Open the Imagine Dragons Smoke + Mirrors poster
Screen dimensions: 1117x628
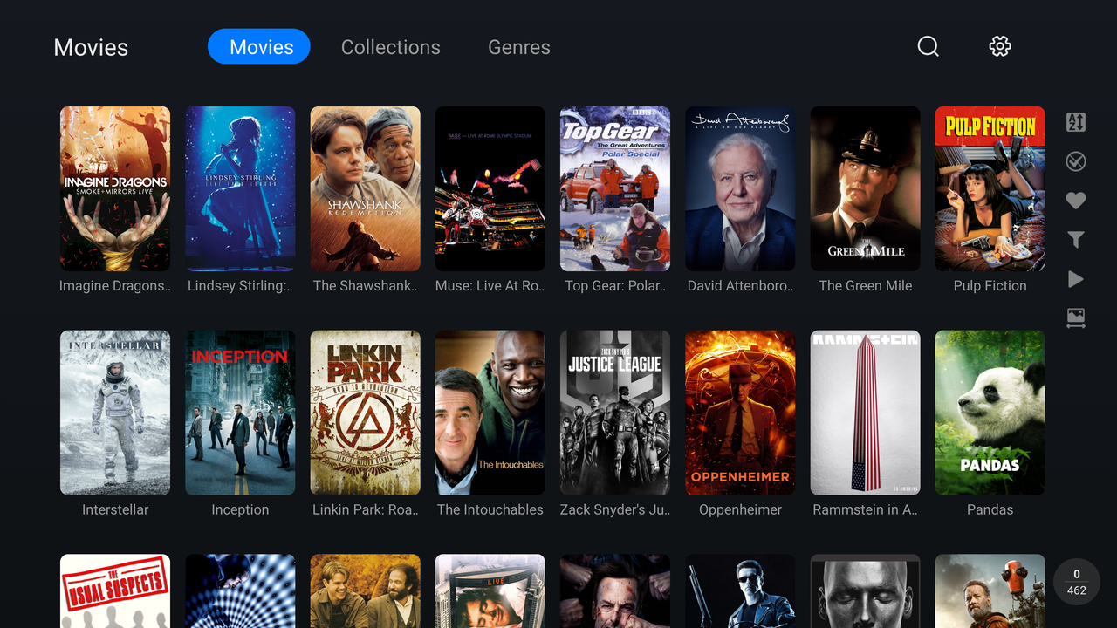115,188
